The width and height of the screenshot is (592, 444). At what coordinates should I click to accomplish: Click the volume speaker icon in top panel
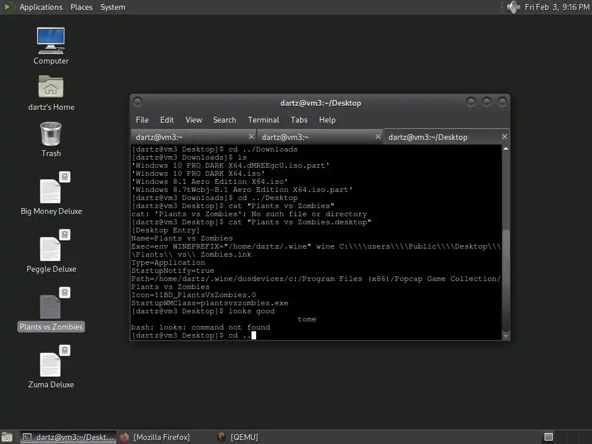[x=513, y=7]
